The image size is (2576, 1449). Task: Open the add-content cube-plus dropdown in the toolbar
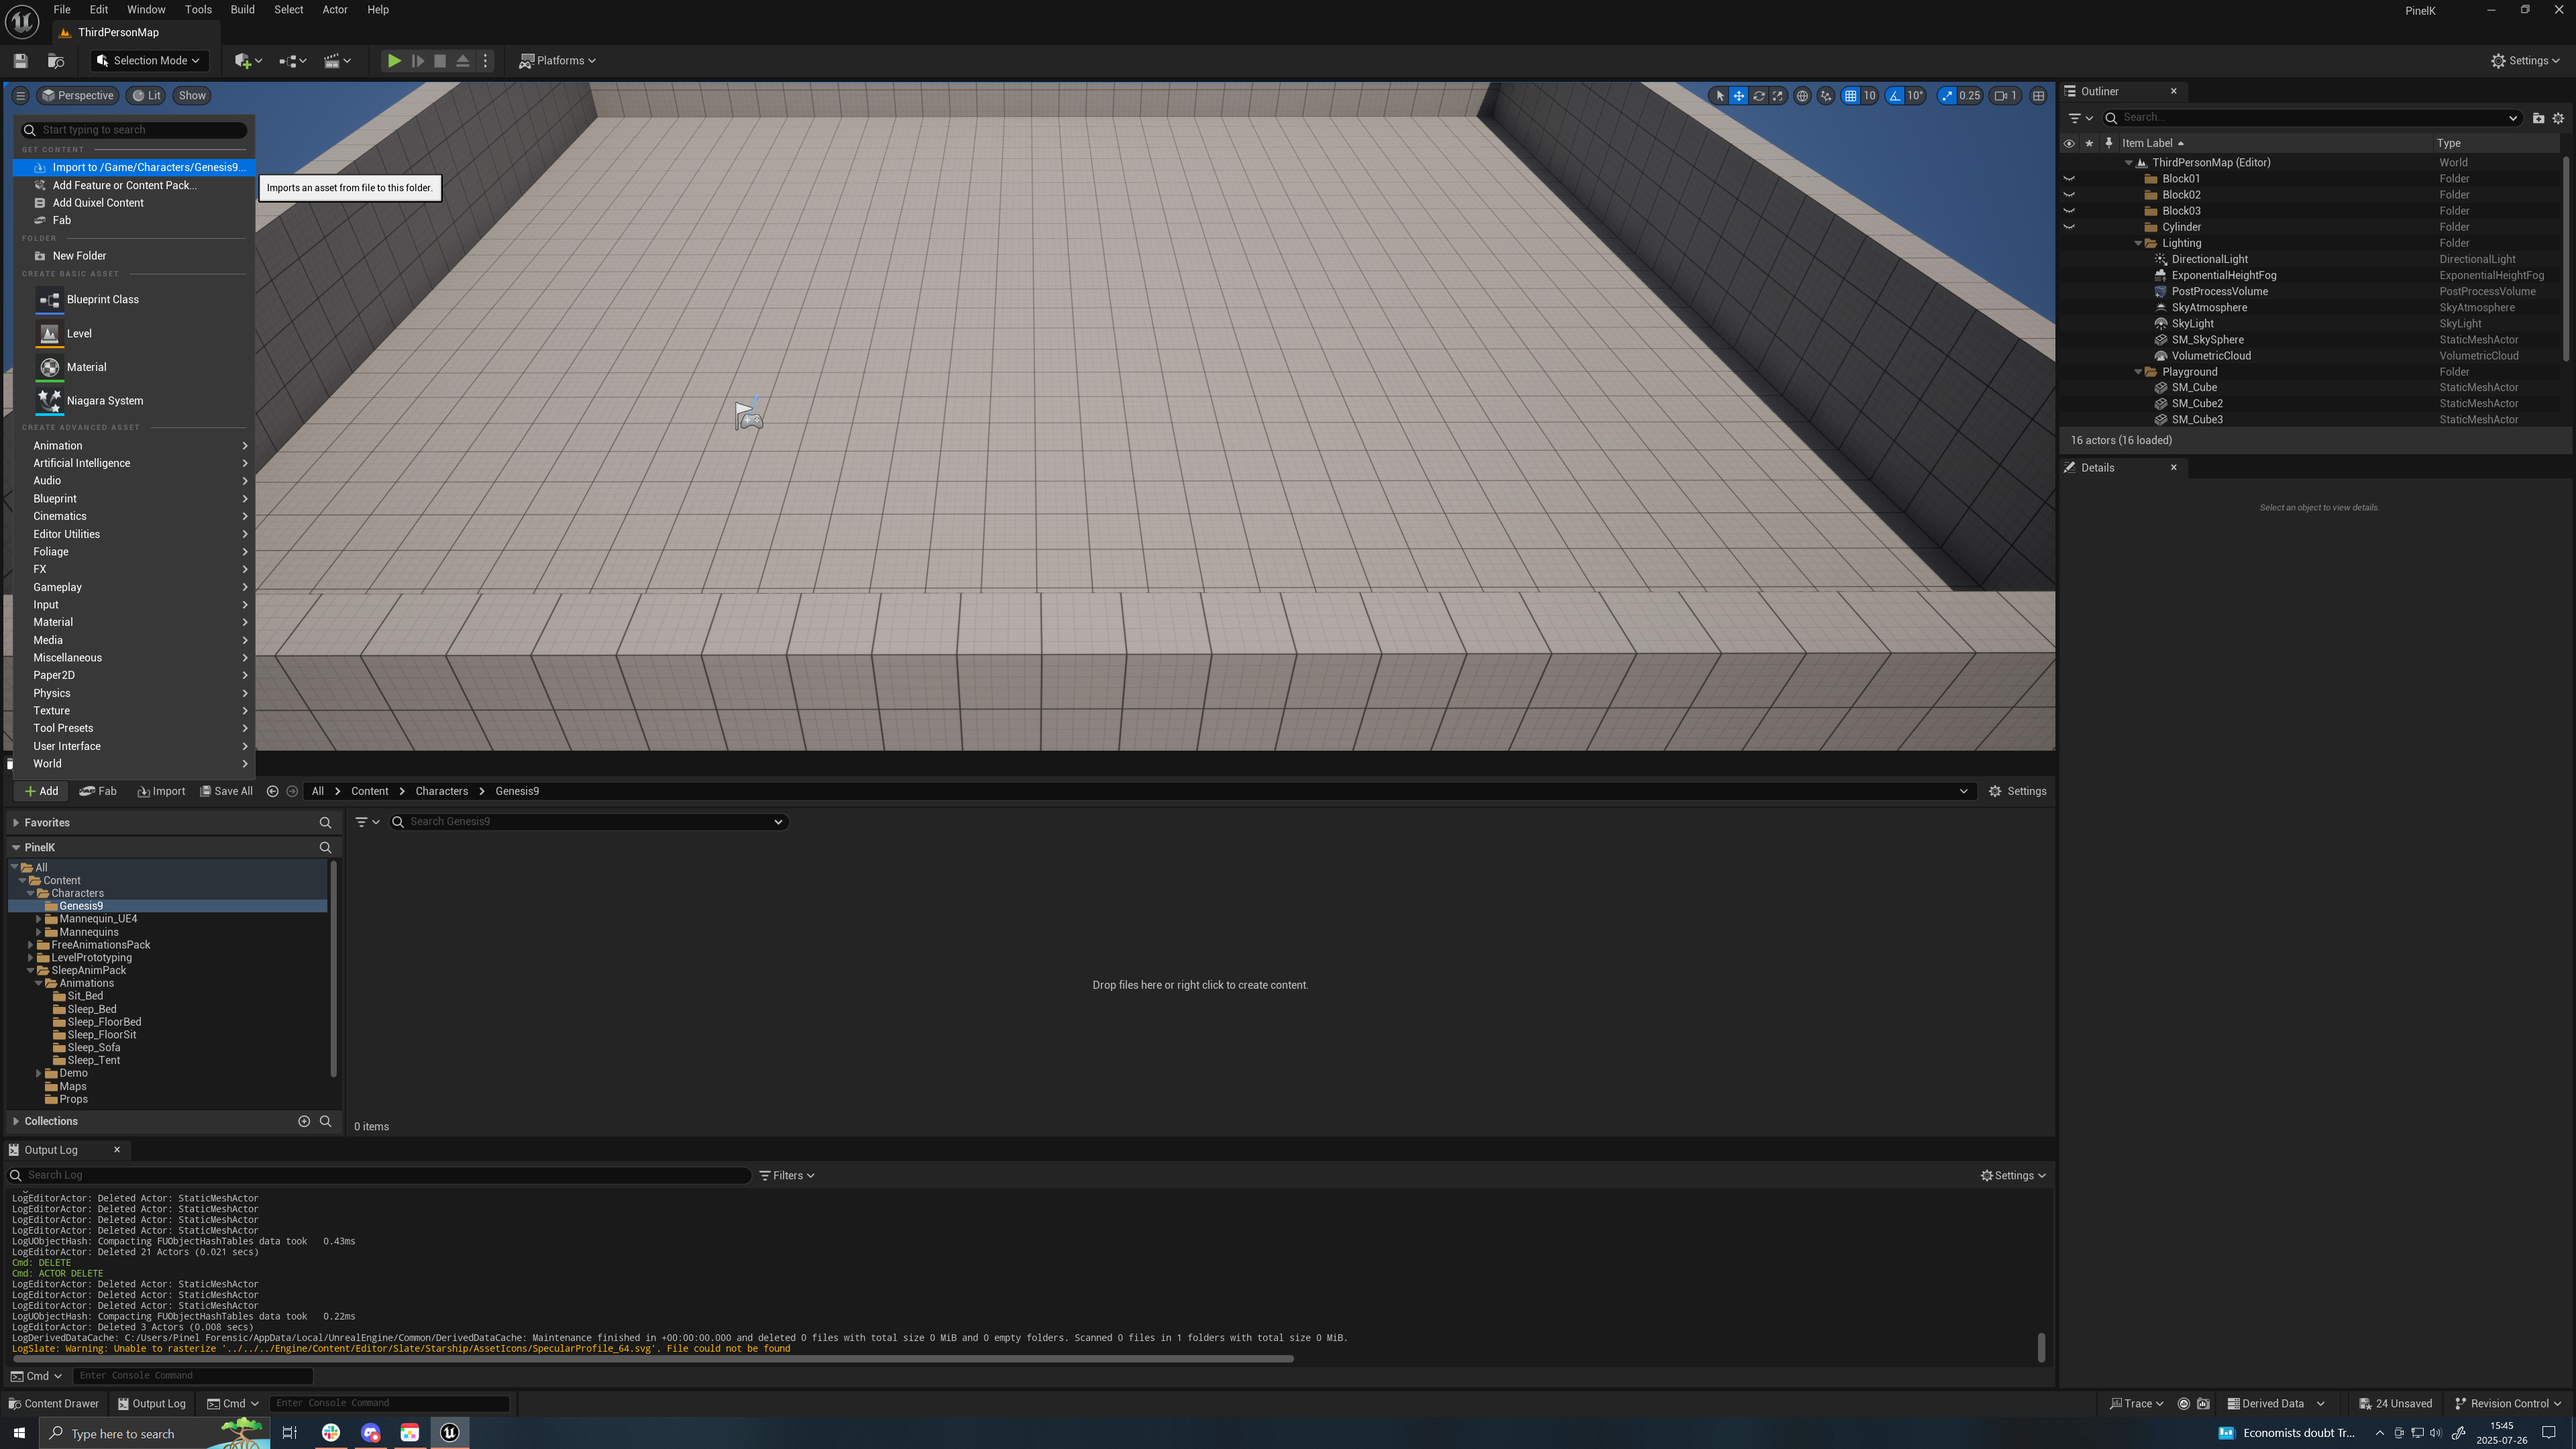tap(248, 61)
